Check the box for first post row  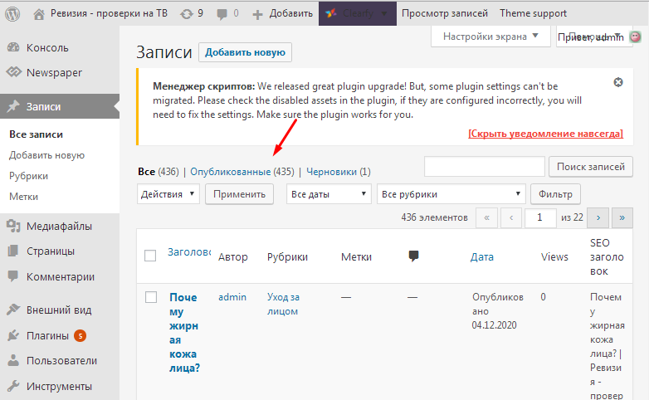(150, 296)
